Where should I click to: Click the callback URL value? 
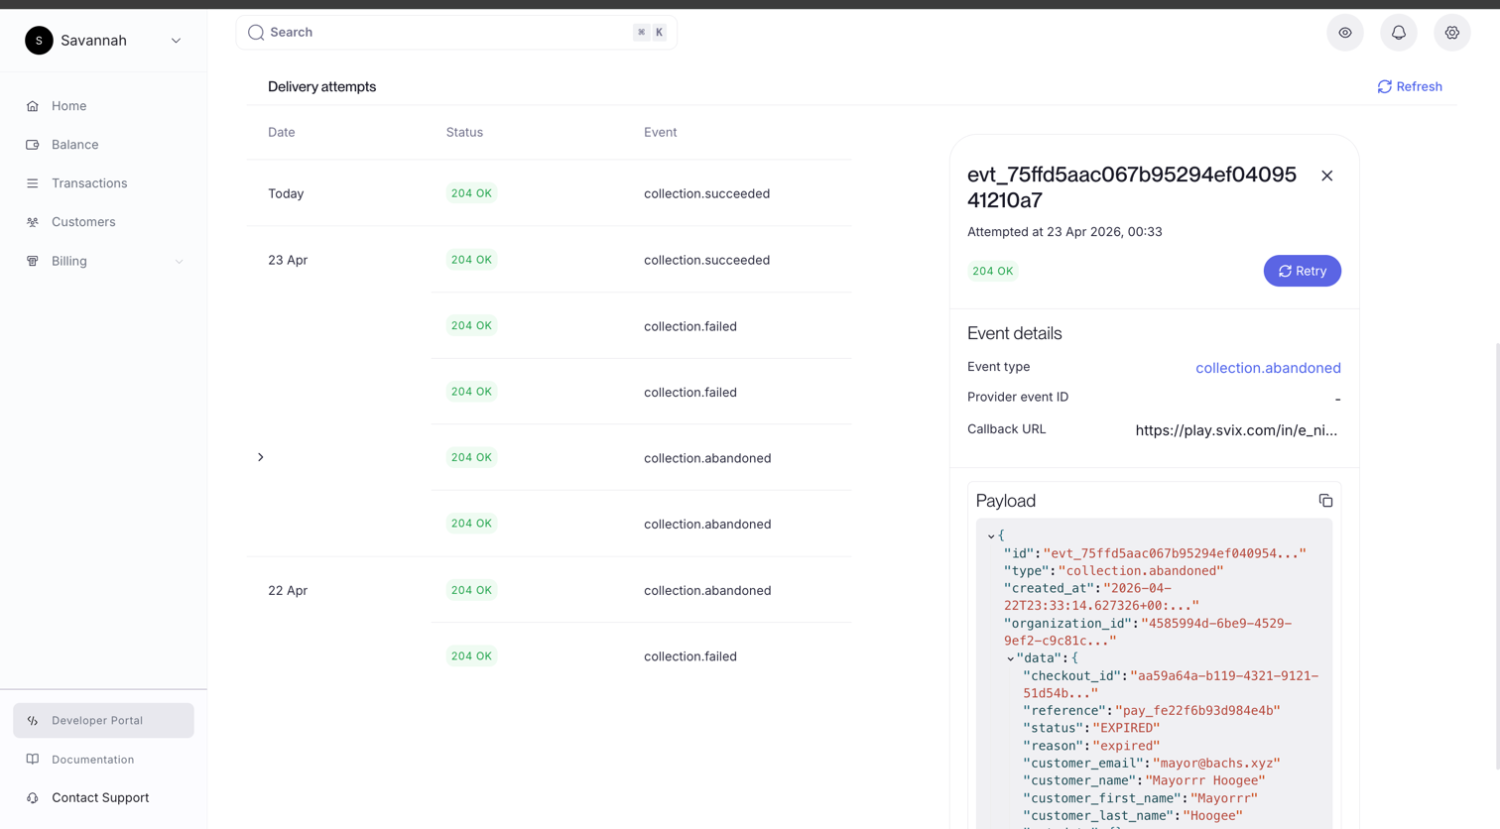(1236, 430)
